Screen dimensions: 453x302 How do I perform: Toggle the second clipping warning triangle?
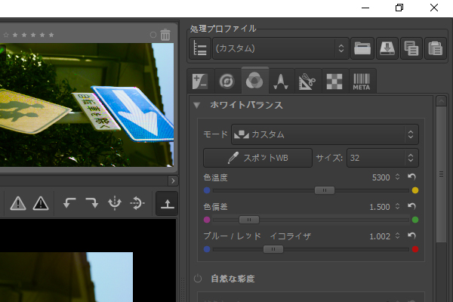pos(41,203)
